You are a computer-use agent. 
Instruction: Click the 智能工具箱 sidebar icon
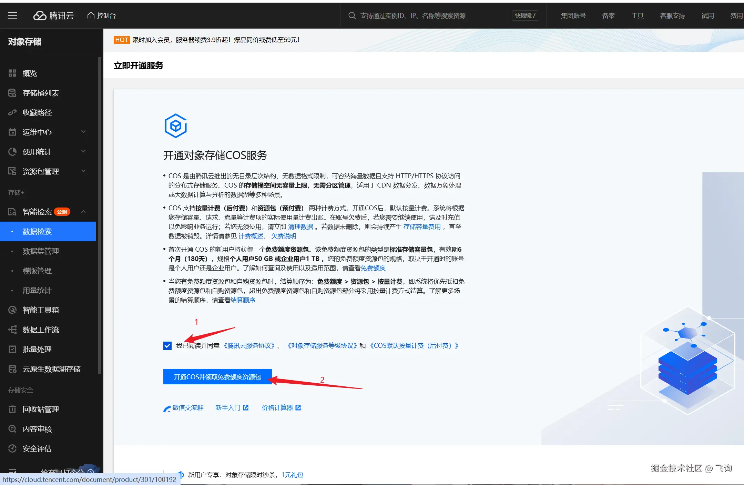pos(12,310)
